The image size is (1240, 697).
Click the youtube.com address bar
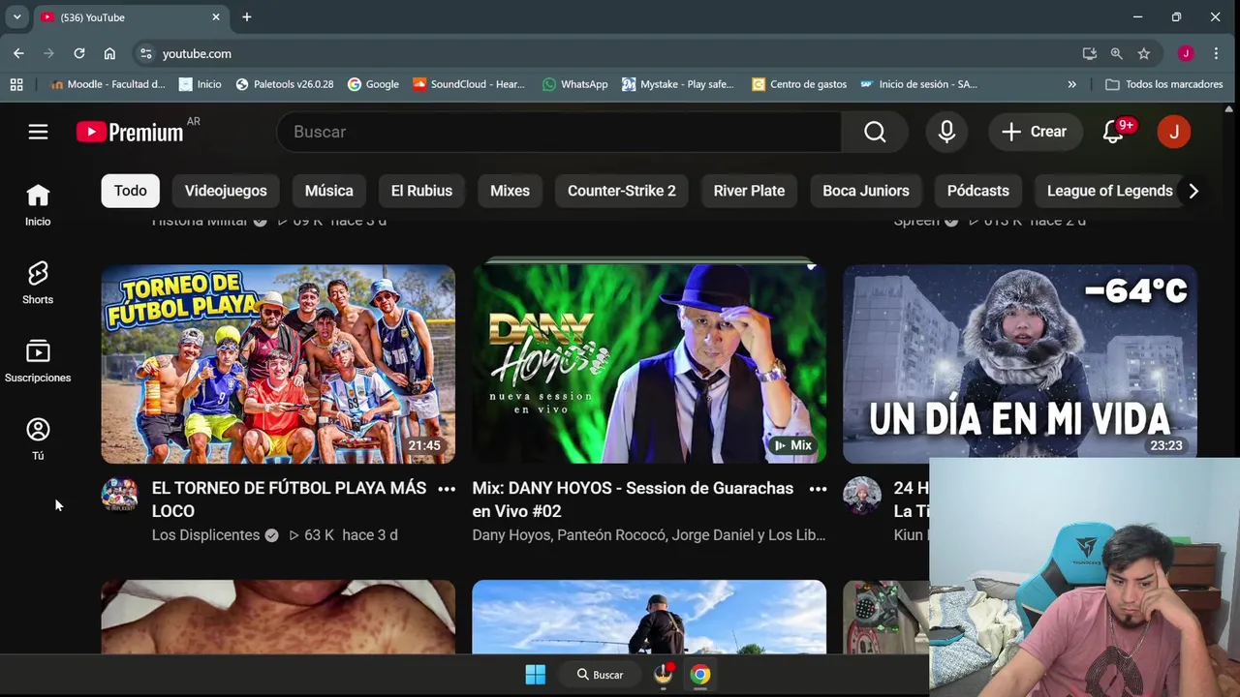[x=610, y=53]
